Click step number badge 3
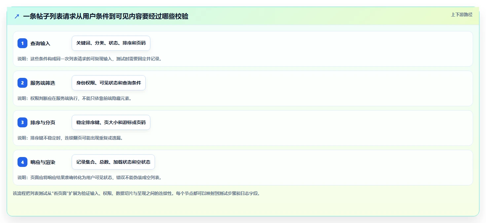The height and width of the screenshot is (223, 486). click(x=22, y=122)
